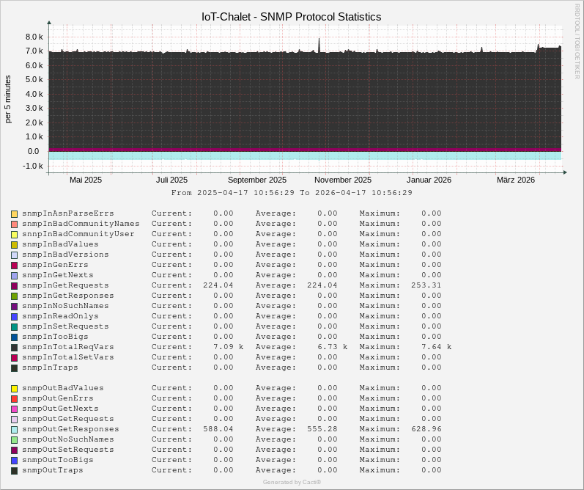Select the März 2026 x-axis label
Image resolution: width=584 pixels, height=490 pixels.
(516, 180)
